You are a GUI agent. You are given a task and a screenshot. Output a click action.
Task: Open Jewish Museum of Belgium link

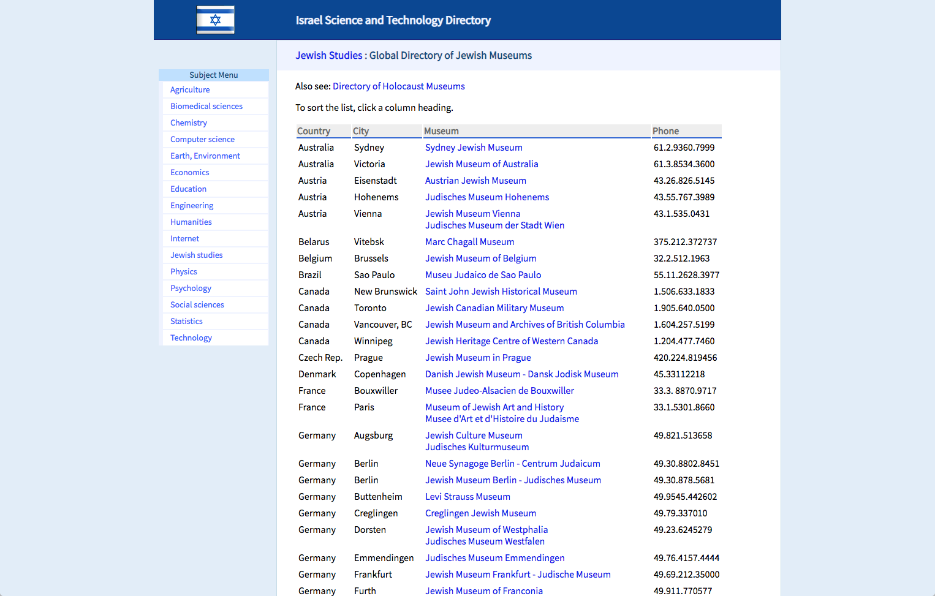coord(481,258)
